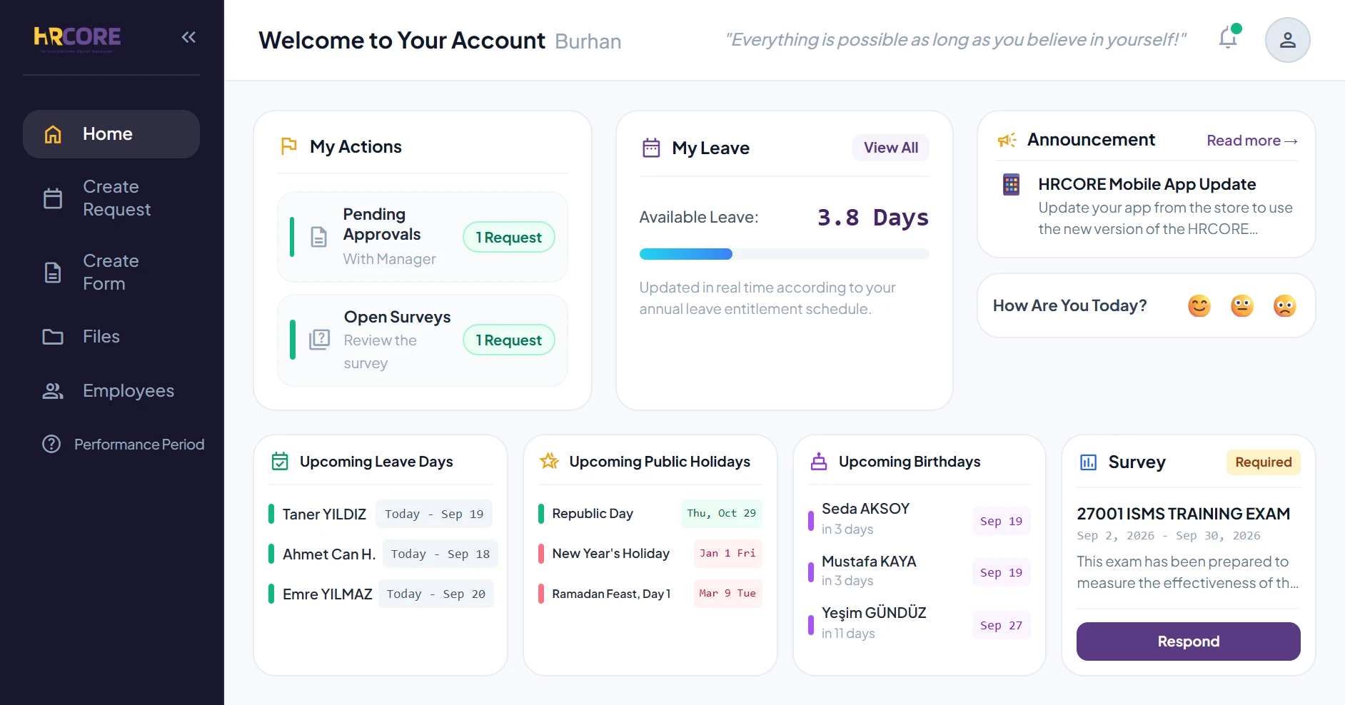1345x705 pixels.
Task: Open Create Request in the sidebar
Action: point(111,198)
